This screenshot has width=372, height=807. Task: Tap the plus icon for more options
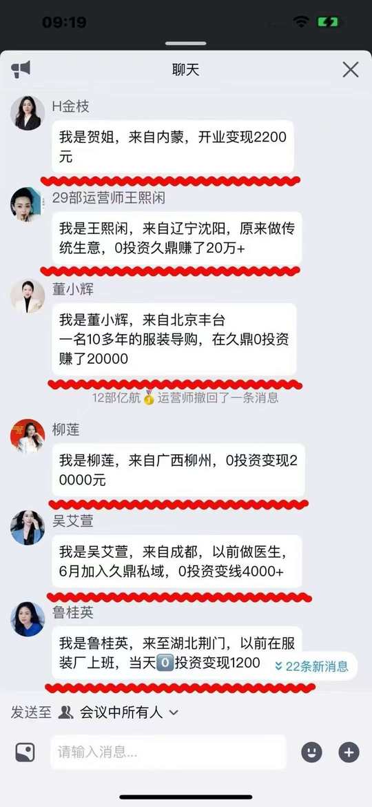click(349, 752)
